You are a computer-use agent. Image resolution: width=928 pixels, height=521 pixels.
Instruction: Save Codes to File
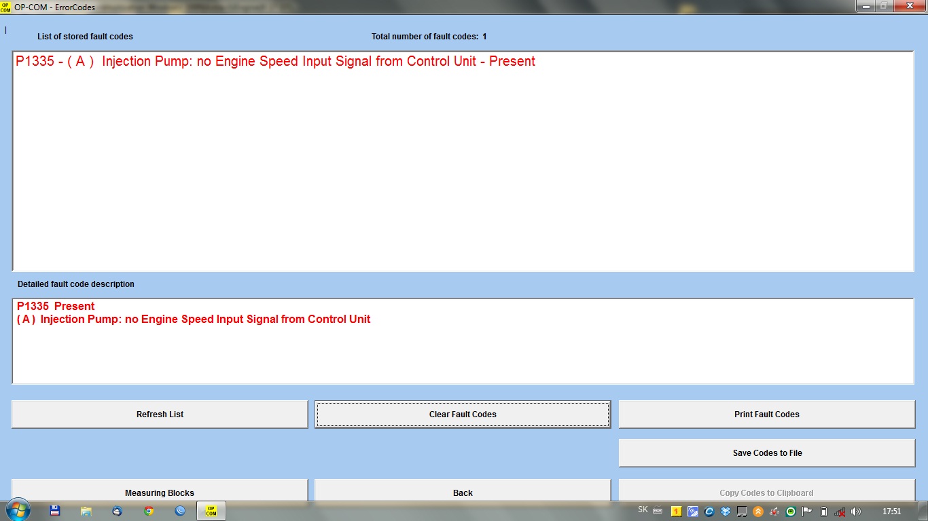[x=767, y=453]
